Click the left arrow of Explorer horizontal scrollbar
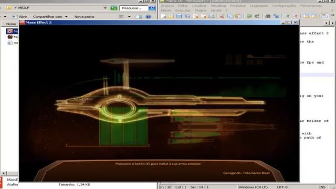This screenshot has width=336, height=189. coord(4,173)
